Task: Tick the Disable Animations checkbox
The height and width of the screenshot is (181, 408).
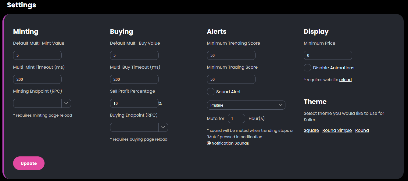Action: 307,68
